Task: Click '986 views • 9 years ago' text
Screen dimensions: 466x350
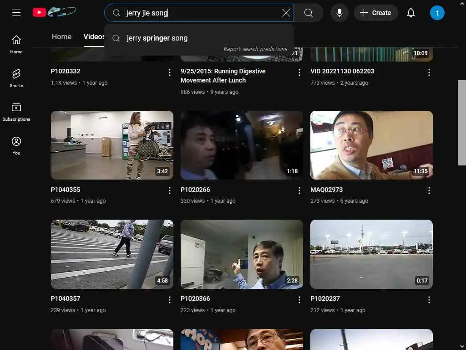Action: point(209,92)
